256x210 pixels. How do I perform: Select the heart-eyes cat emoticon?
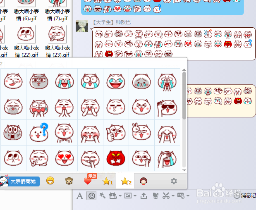tap(65, 158)
